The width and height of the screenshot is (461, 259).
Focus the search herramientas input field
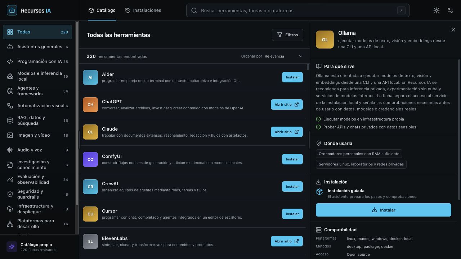297,10
